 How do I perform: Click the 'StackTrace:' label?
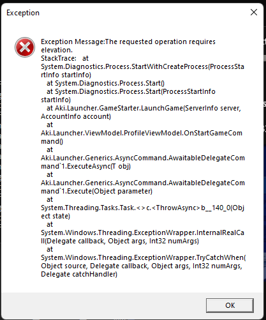pos(59,58)
